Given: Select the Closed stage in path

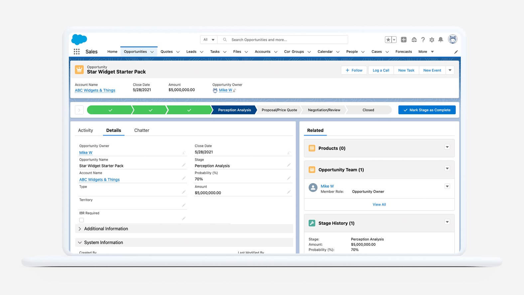Looking at the screenshot, I should pos(368,110).
